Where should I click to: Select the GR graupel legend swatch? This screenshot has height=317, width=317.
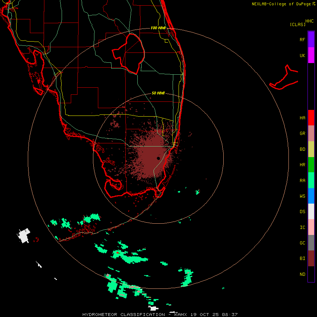point(311,133)
